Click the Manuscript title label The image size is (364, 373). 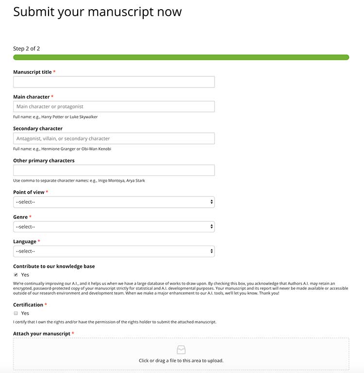click(x=32, y=72)
